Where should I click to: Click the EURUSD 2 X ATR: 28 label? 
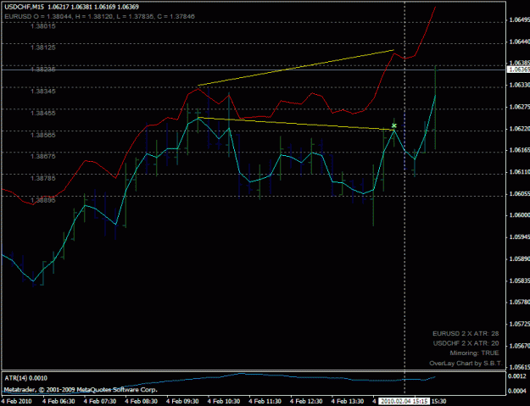coord(466,334)
